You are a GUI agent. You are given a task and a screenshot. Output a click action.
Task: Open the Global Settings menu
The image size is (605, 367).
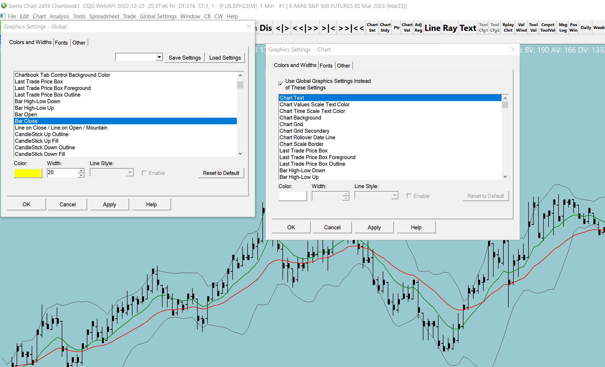[x=158, y=16]
